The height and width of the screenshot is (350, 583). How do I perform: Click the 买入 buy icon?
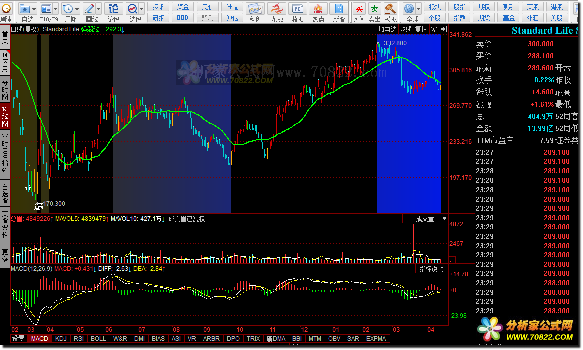[x=359, y=8]
